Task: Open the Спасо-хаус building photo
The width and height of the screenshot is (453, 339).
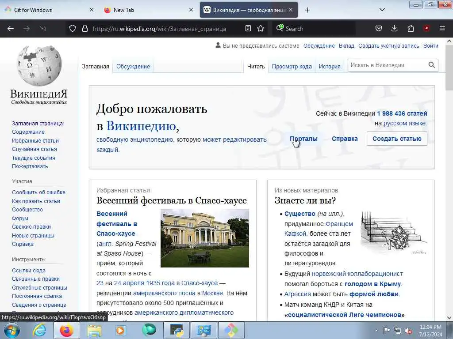Action: click(204, 238)
